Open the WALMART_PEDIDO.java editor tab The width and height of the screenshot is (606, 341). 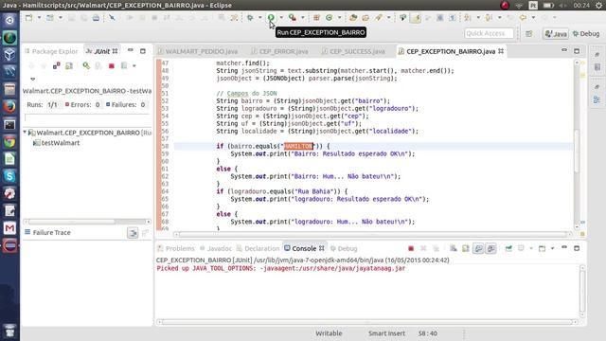pos(198,51)
